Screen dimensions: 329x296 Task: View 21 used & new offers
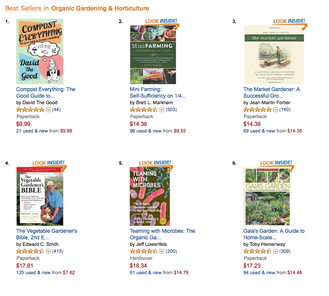33,131
